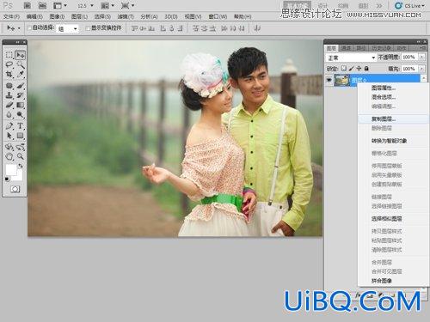Viewport: 430px width, 322px height.
Task: Click the 填充 fill percentage field
Action: (x=409, y=69)
